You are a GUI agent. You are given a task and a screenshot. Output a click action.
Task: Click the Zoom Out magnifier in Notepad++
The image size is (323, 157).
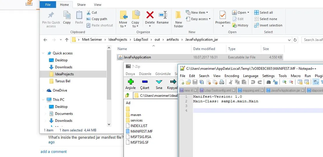(291, 82)
